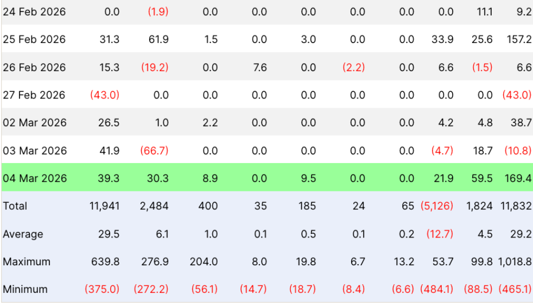Click the 59.5 value on 04 Mar
Screen dimensions: 533x306
coord(482,178)
